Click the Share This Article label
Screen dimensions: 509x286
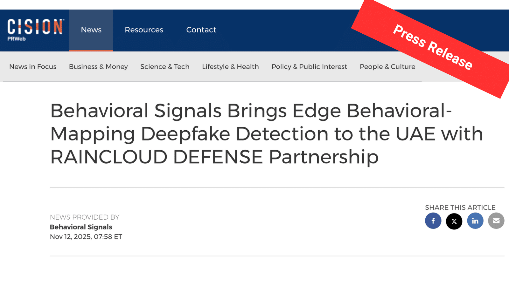coord(460,208)
